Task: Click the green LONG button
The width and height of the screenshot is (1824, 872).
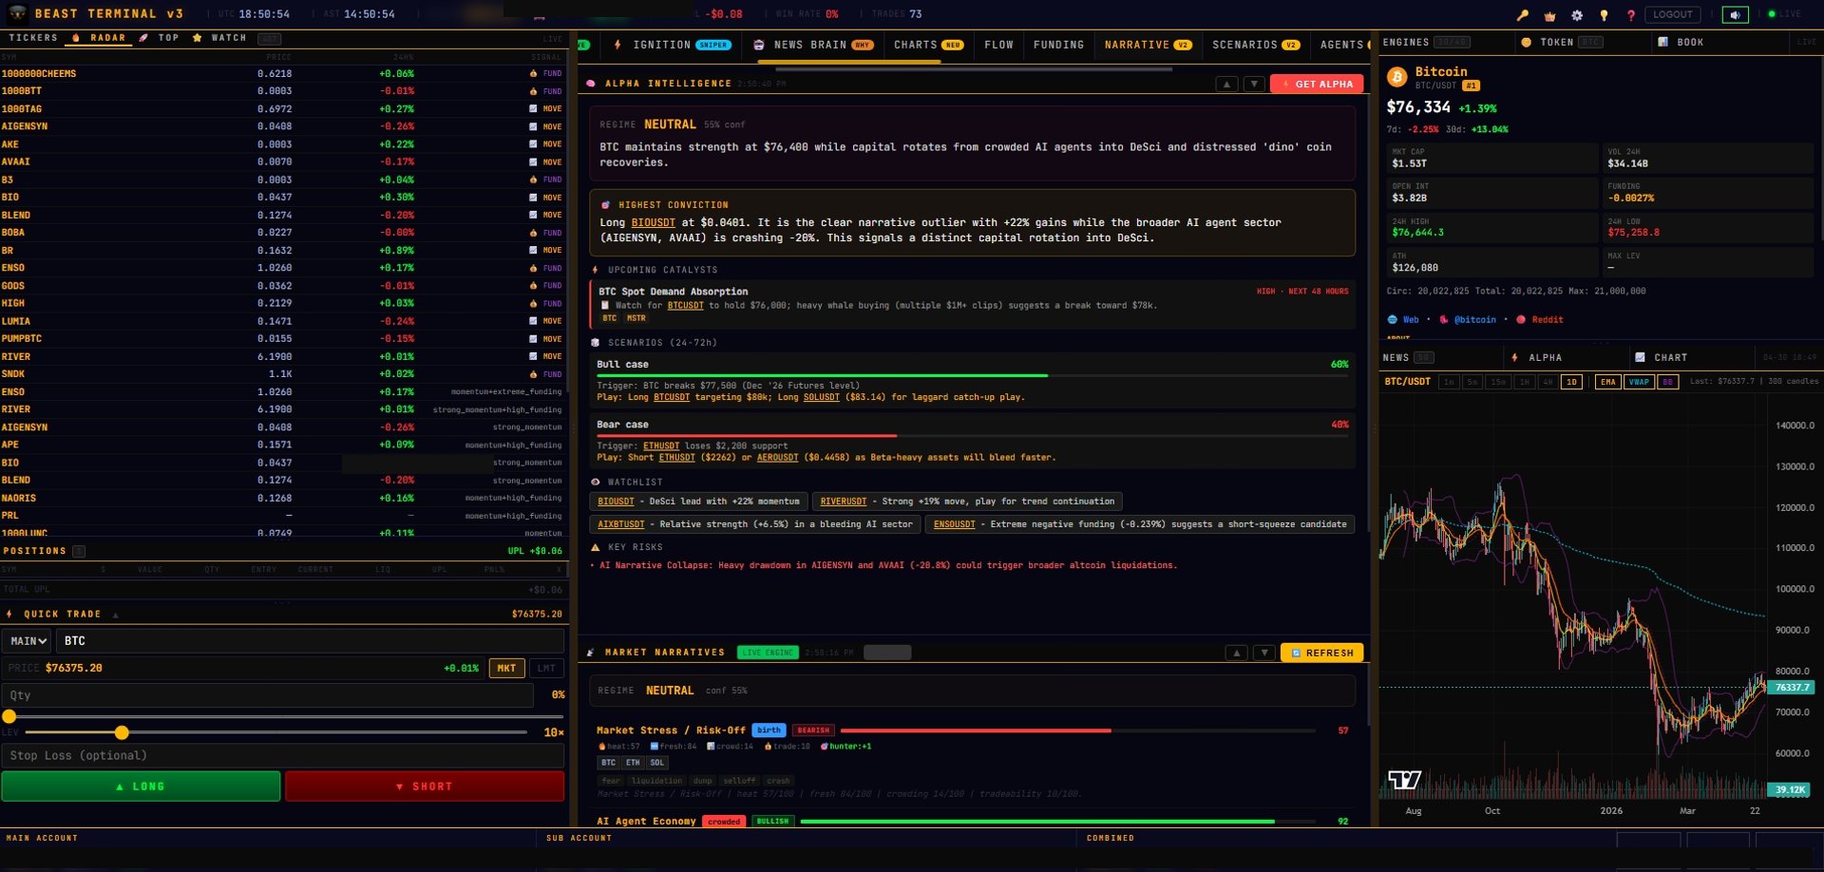Action: click(x=141, y=787)
